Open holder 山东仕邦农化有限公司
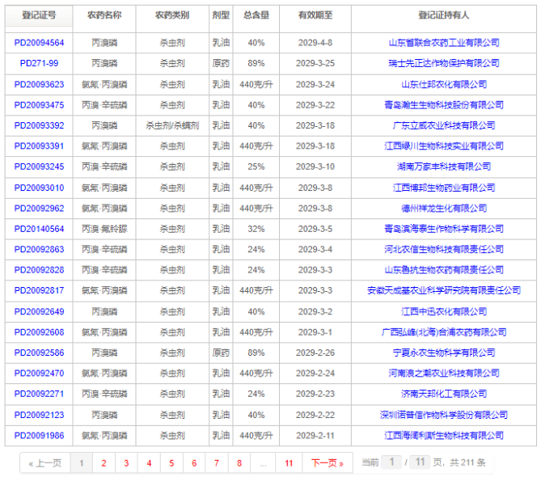 click(x=444, y=84)
